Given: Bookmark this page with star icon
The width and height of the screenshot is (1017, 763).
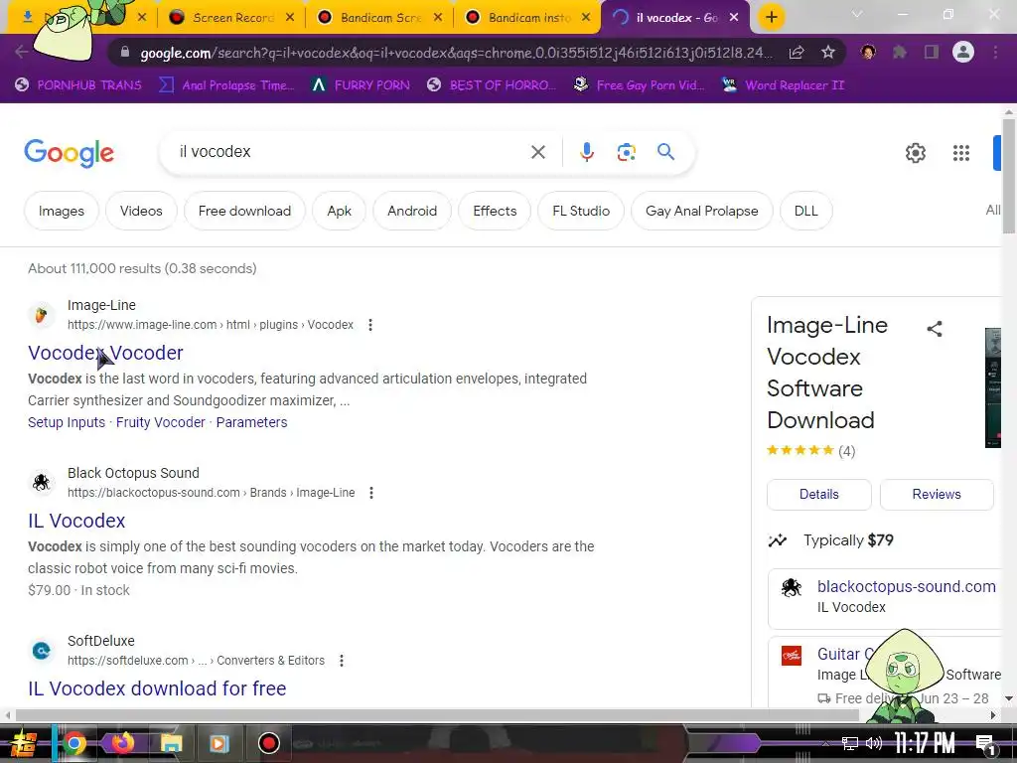Looking at the screenshot, I should 827,52.
